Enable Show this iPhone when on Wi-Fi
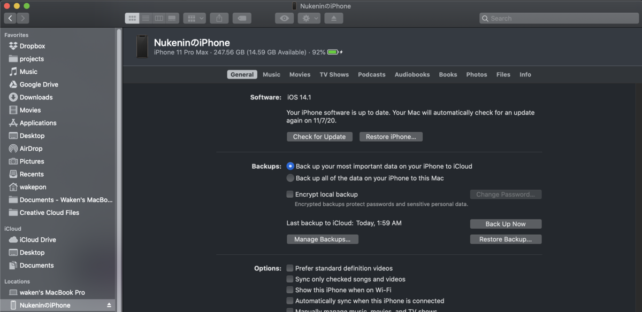The width and height of the screenshot is (642, 312). click(x=290, y=290)
